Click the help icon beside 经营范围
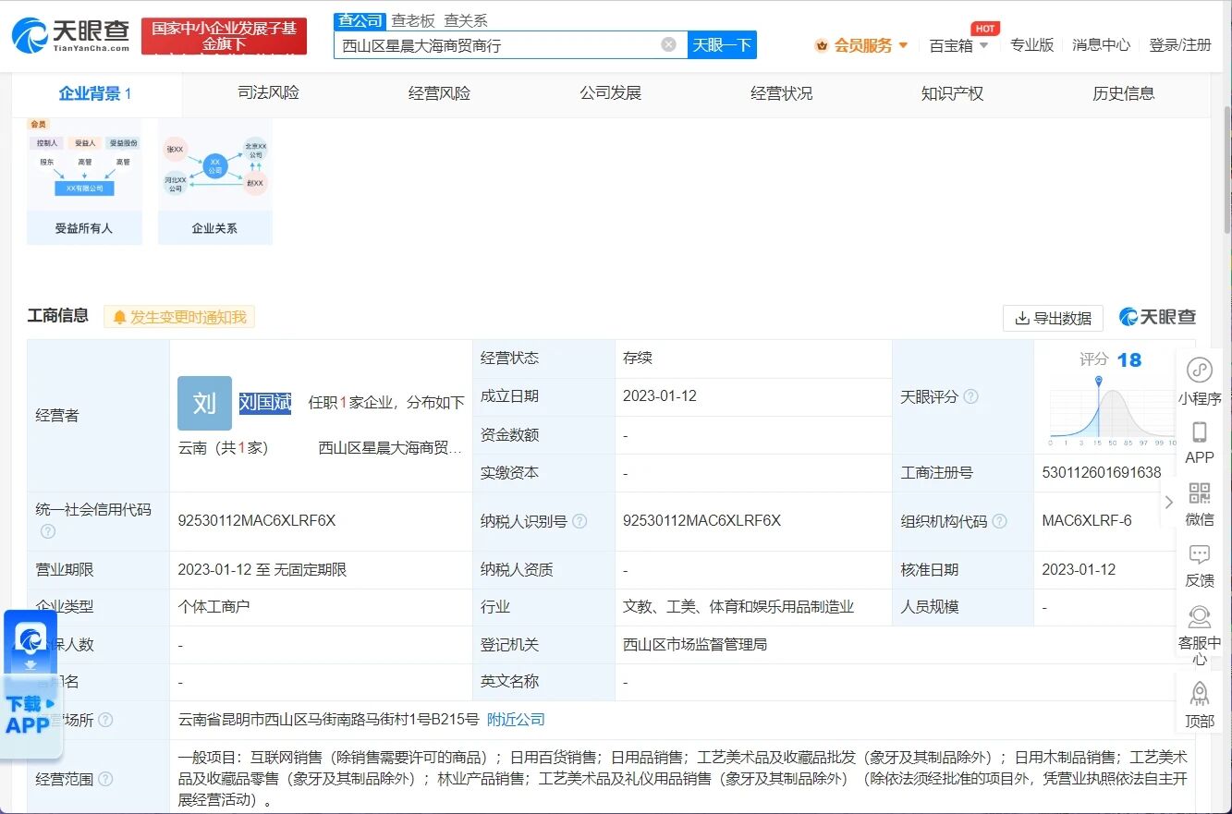 (x=105, y=779)
